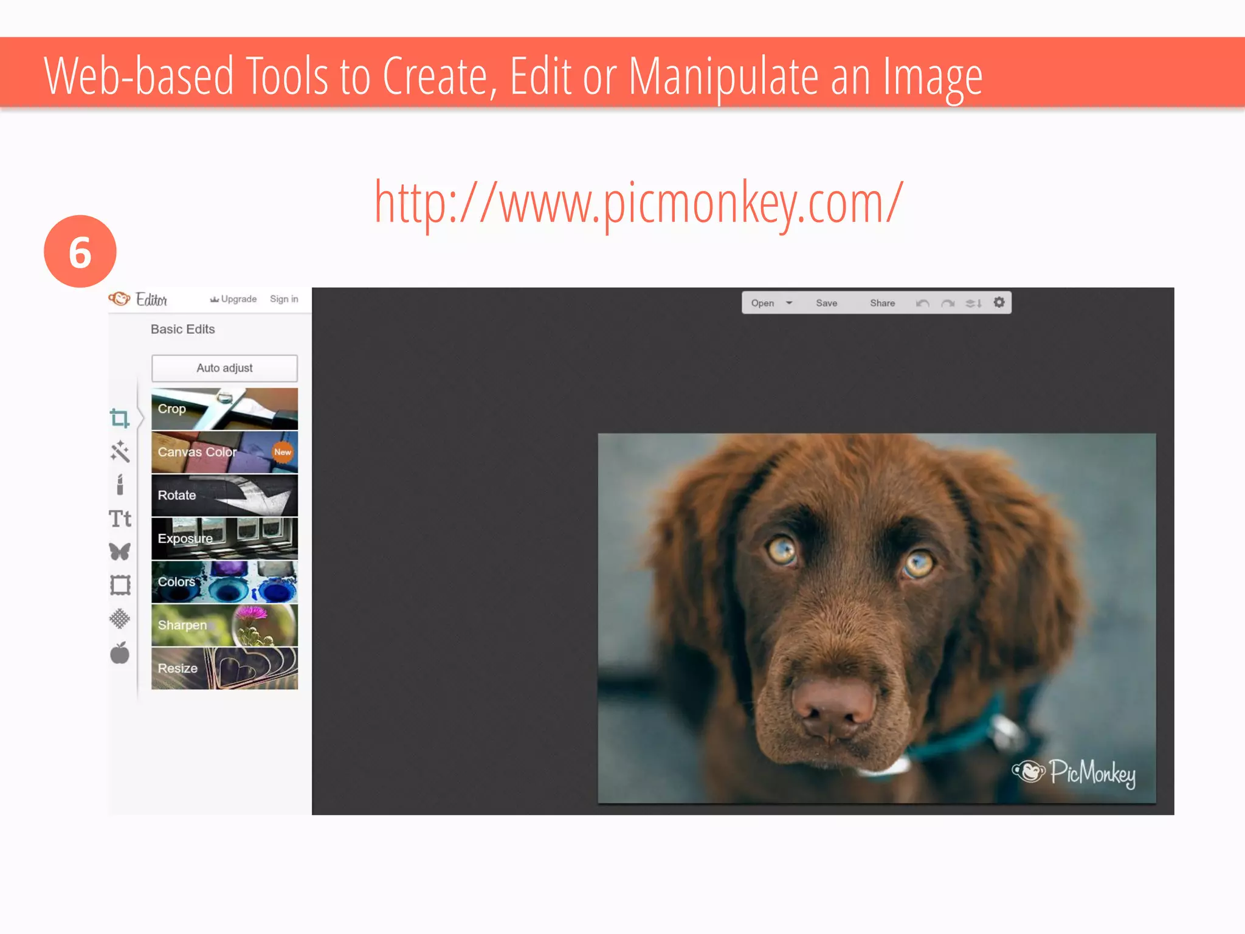The height and width of the screenshot is (934, 1245).
Task: Open the Text Tt tool
Action: (120, 518)
